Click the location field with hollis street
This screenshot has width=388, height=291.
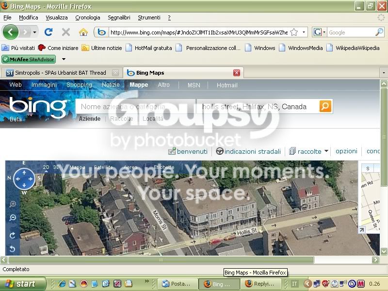(x=258, y=107)
